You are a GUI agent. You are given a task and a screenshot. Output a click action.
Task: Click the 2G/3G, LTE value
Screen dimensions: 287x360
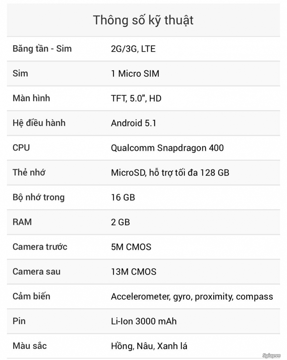point(133,49)
